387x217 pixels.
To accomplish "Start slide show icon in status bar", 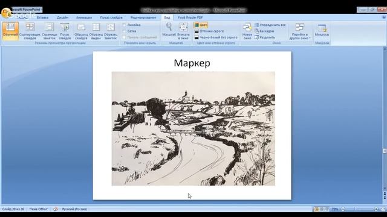I will point(327,209).
